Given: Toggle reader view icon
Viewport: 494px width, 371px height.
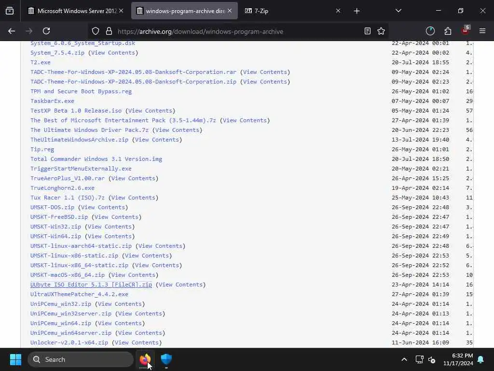Looking at the screenshot, I should pyautogui.click(x=367, y=31).
